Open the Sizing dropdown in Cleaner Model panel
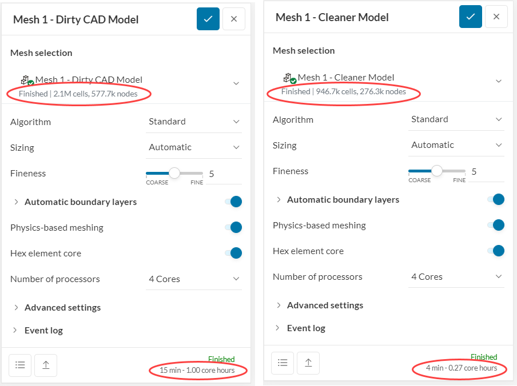Image resolution: width=517 pixels, height=386 pixels. 456,144
